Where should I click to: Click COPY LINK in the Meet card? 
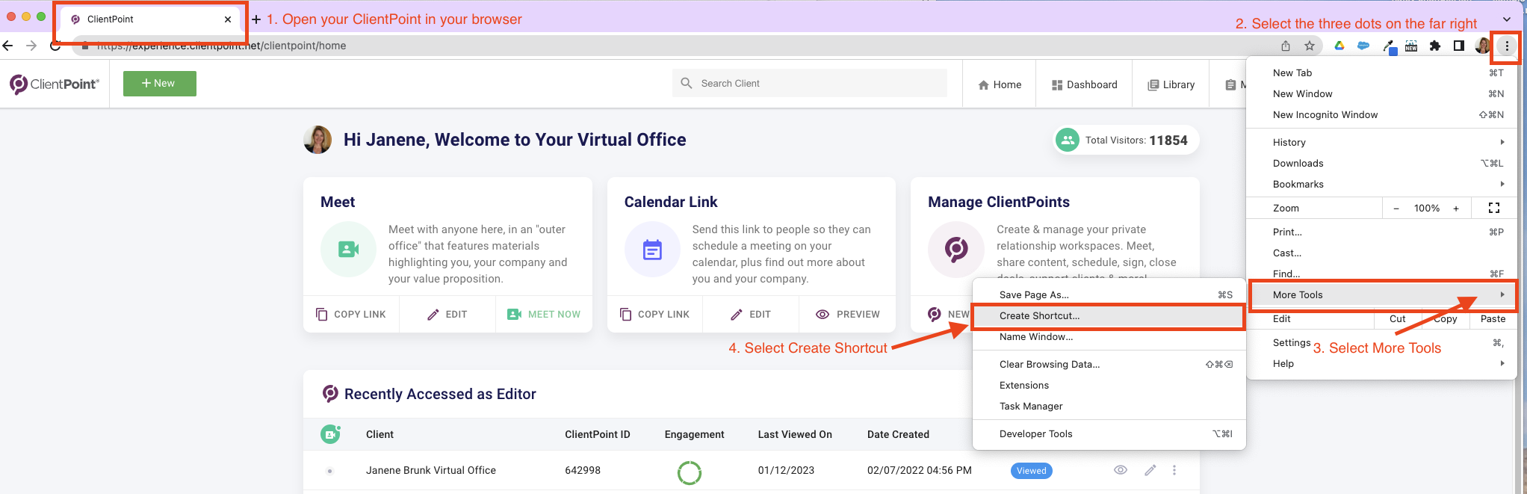click(x=351, y=314)
